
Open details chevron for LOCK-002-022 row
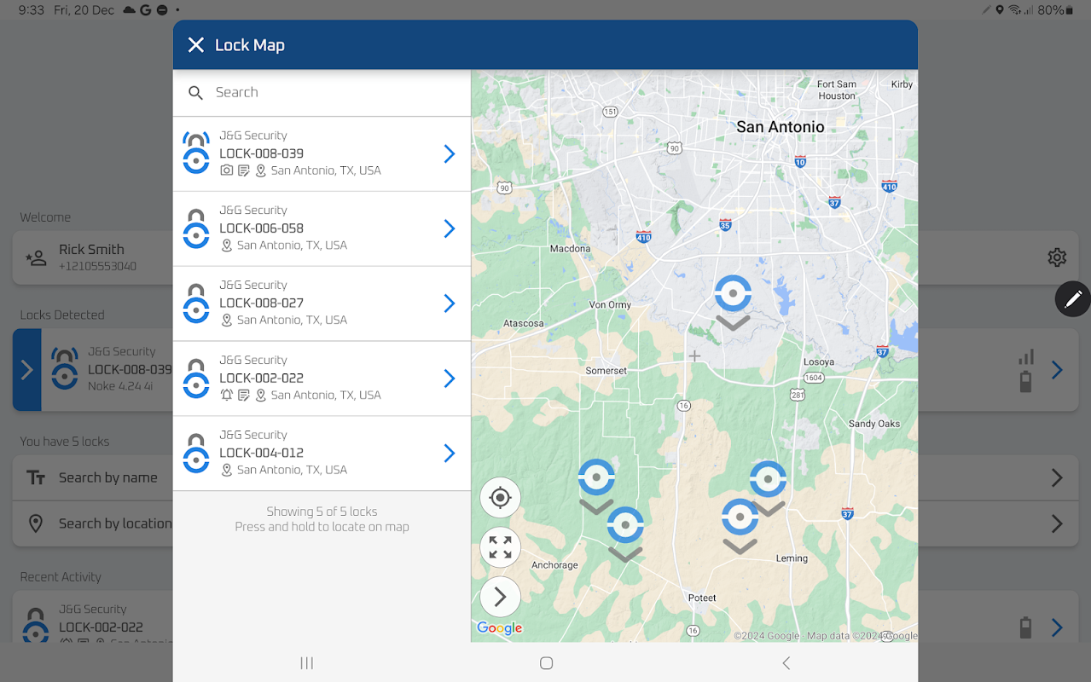click(450, 379)
